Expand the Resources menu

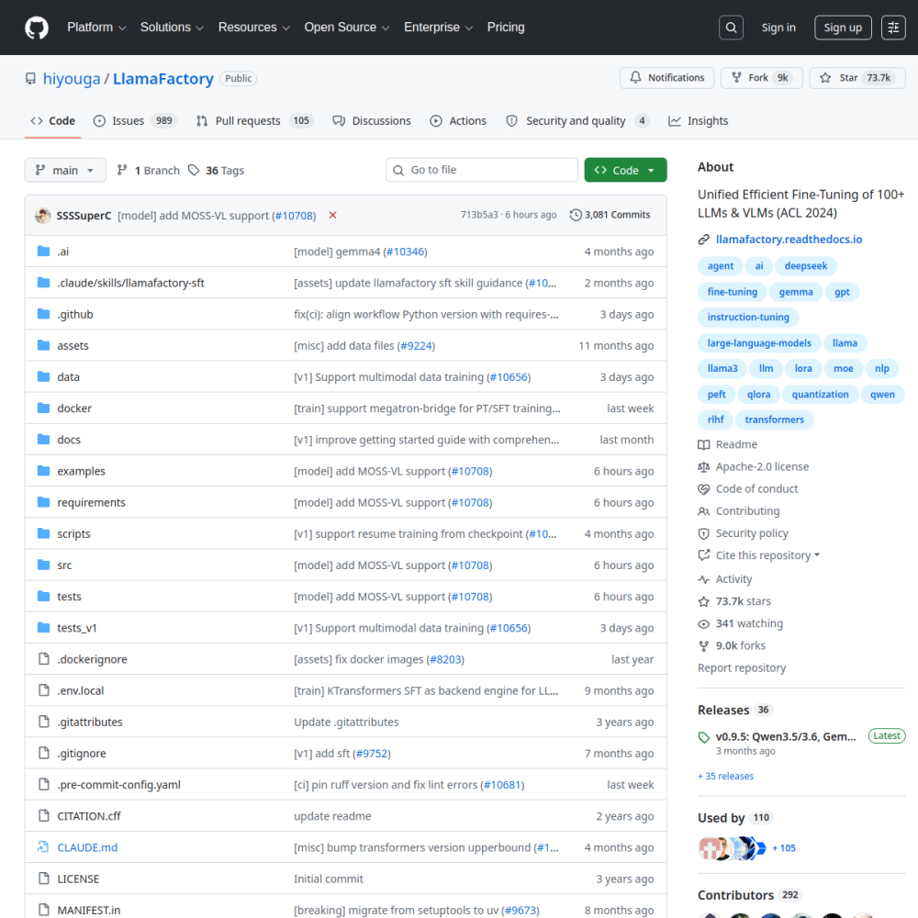(x=253, y=28)
